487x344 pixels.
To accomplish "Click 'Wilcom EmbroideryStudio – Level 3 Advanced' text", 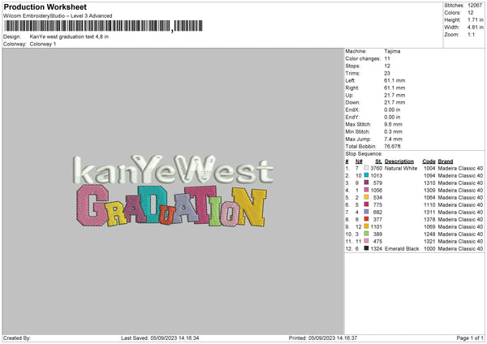I will (58, 15).
